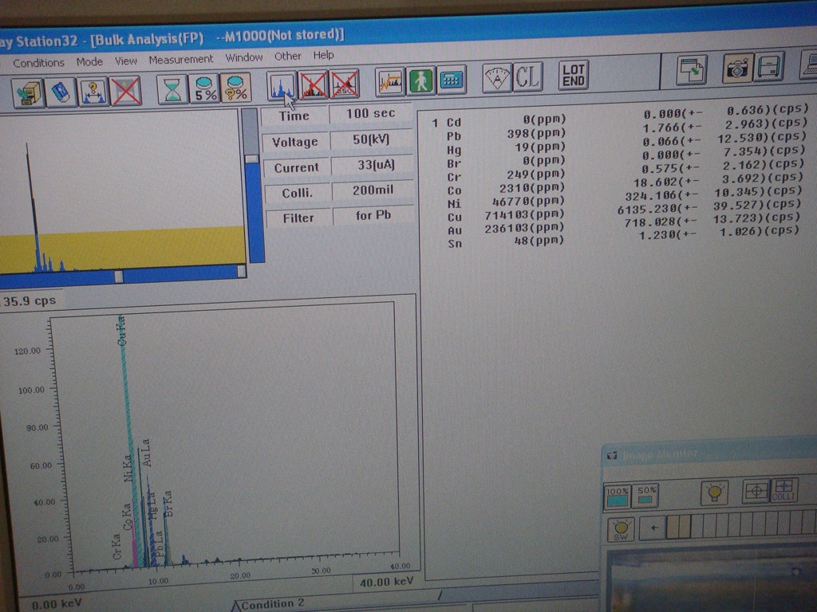
Task: Click the Colli. value 200mil field
Action: coord(373,190)
